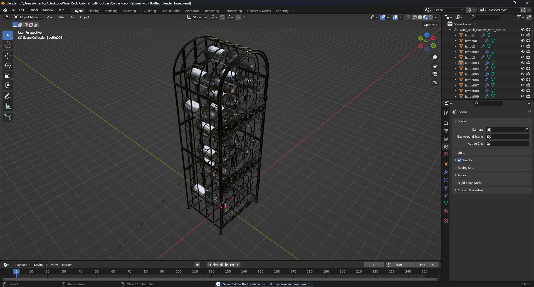Screen dimensions: 534x287
Task: Open the Render properties tab
Action: pos(446,123)
